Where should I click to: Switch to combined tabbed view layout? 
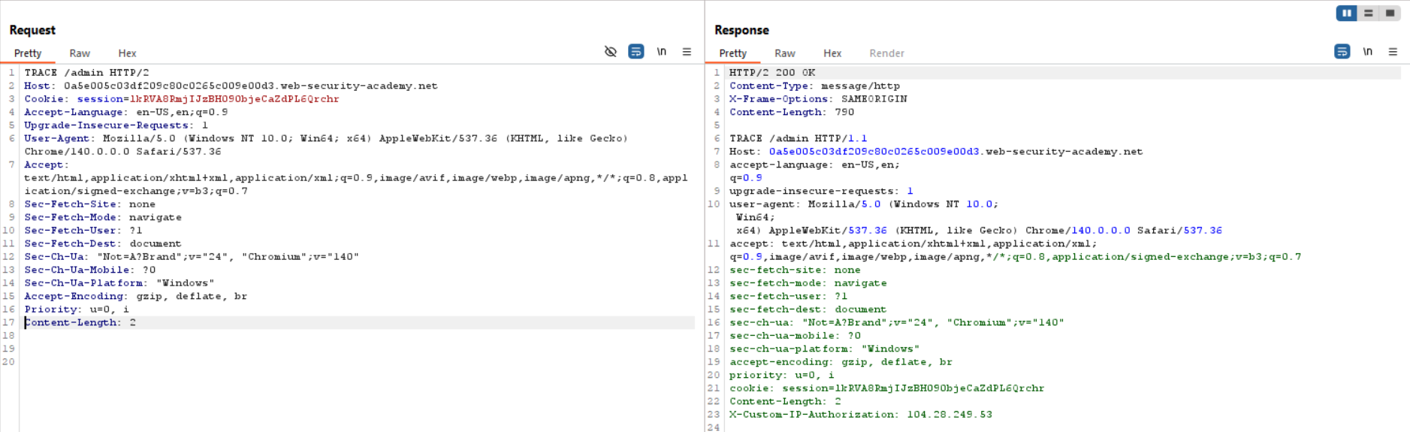[1390, 13]
